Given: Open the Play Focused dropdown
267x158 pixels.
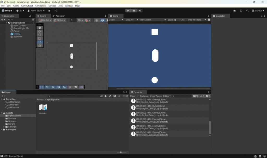Looking at the screenshot, I should click(x=197, y=20).
